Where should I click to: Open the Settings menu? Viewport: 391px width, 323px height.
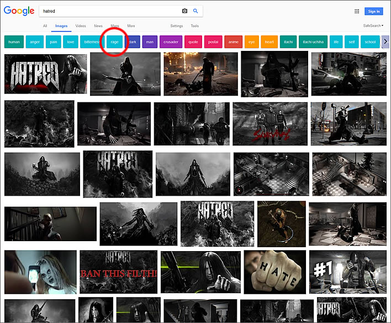pos(177,26)
